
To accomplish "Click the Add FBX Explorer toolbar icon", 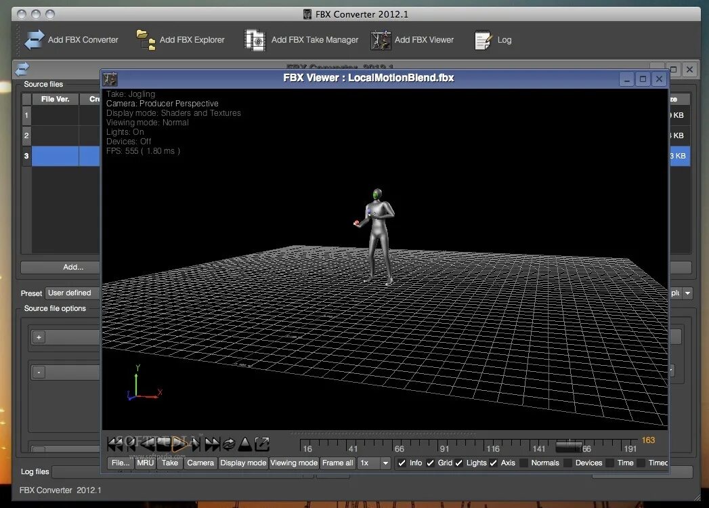I will pyautogui.click(x=146, y=40).
